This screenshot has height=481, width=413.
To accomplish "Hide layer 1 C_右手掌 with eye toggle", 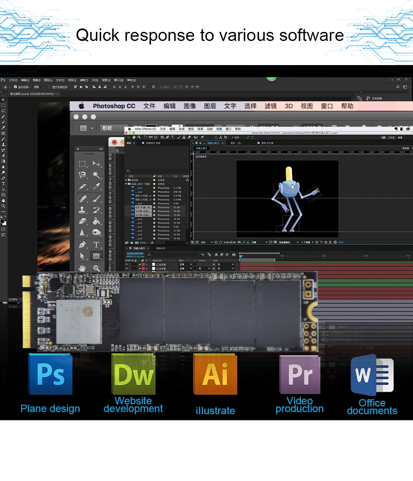I will pyautogui.click(x=127, y=265).
